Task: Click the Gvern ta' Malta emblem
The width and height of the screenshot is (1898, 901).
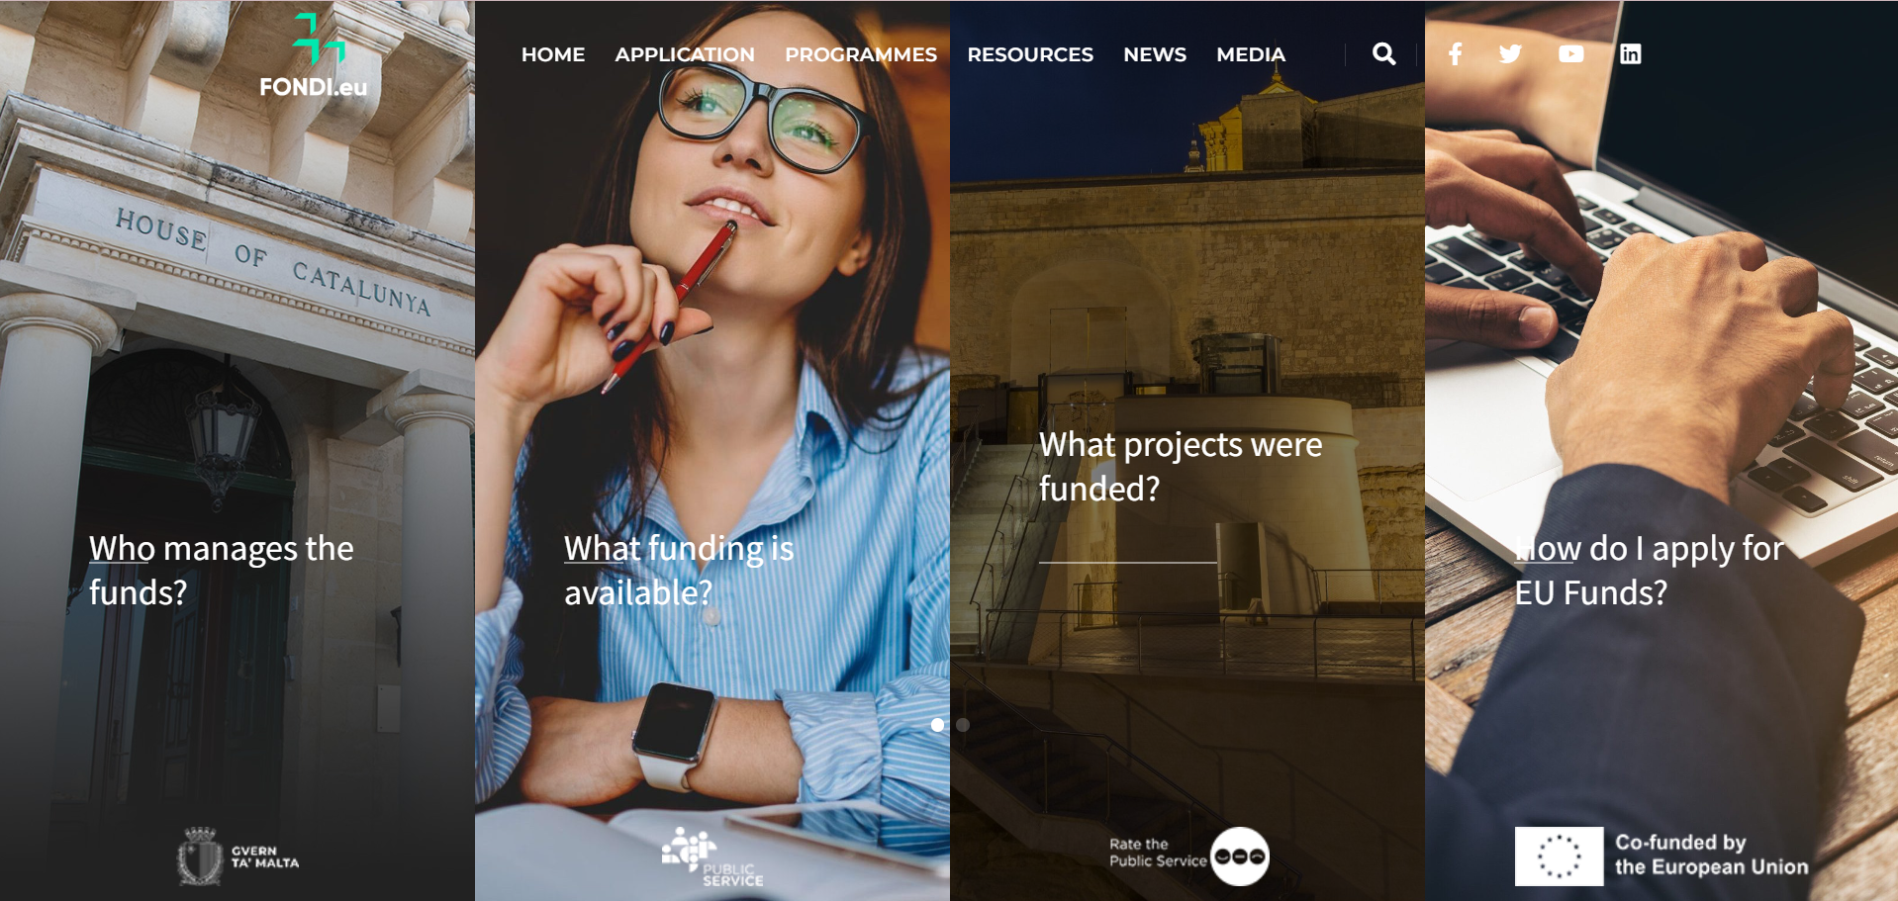Action: (237, 856)
